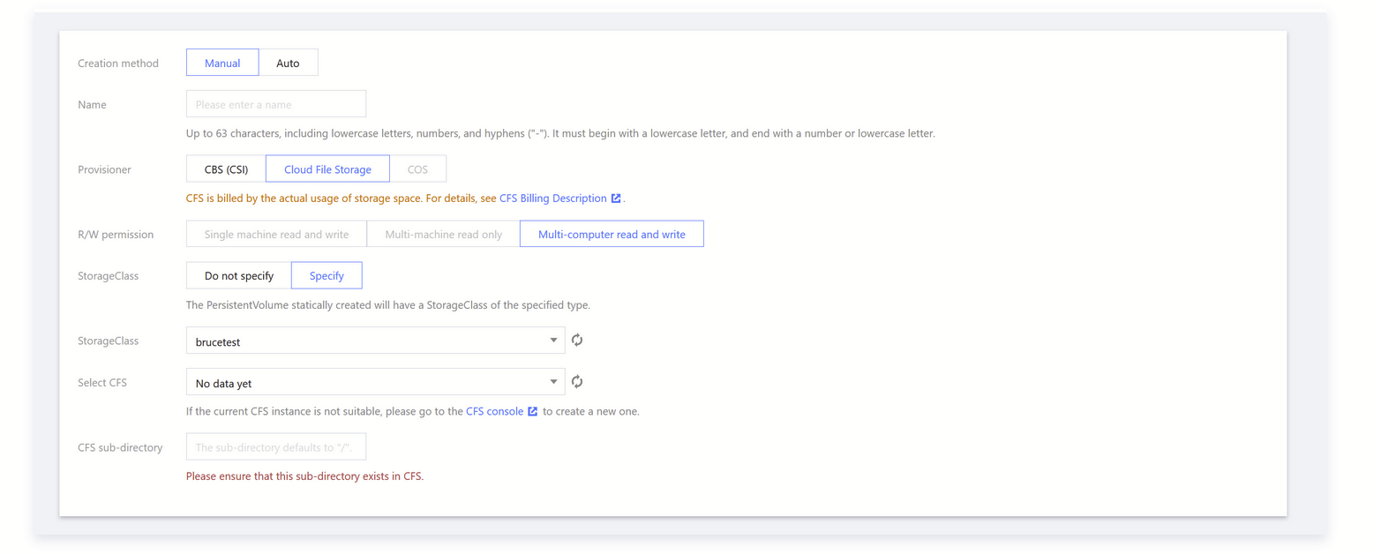Select Single machine read and write

click(x=276, y=235)
